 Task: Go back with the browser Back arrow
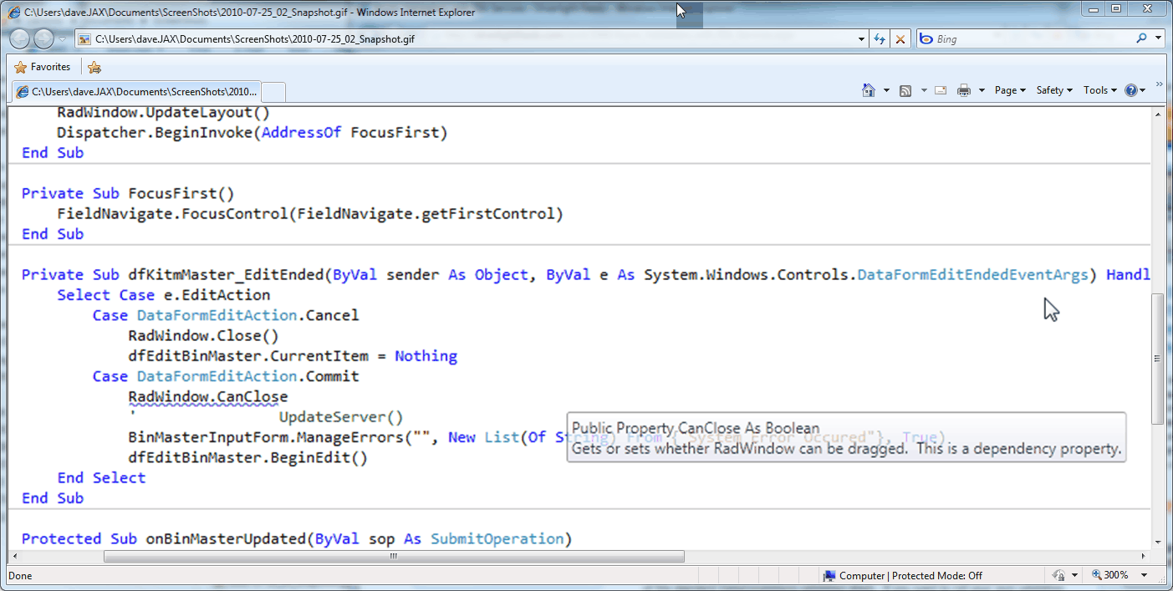point(20,38)
